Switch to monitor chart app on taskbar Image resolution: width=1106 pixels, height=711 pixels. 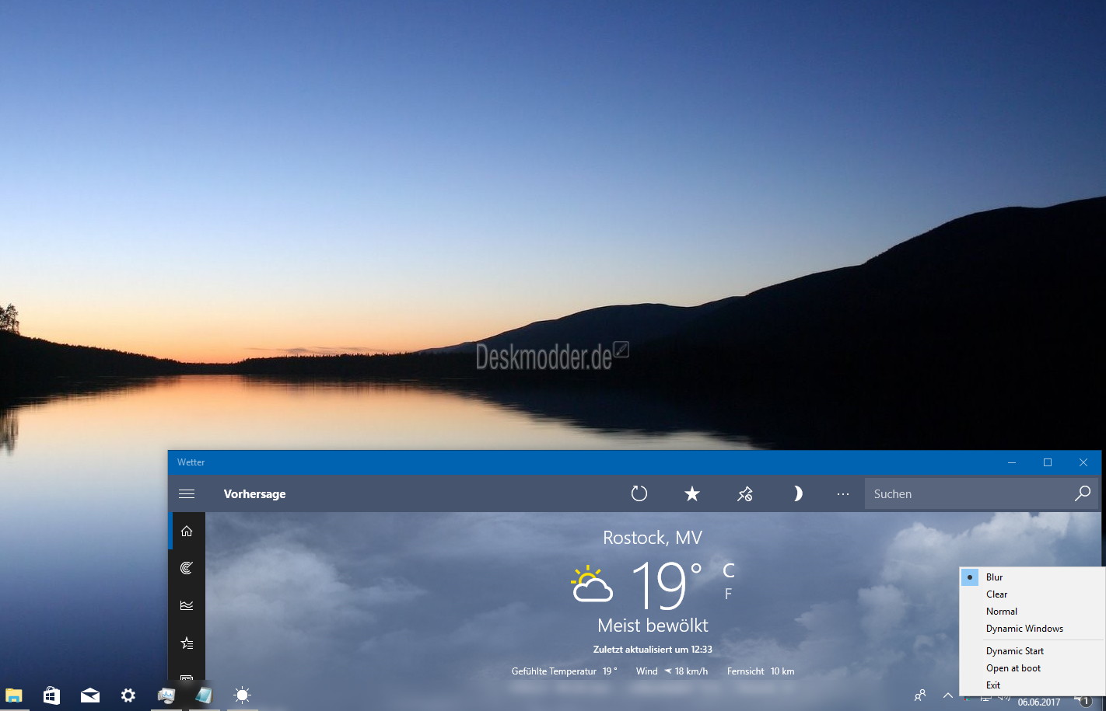click(166, 695)
